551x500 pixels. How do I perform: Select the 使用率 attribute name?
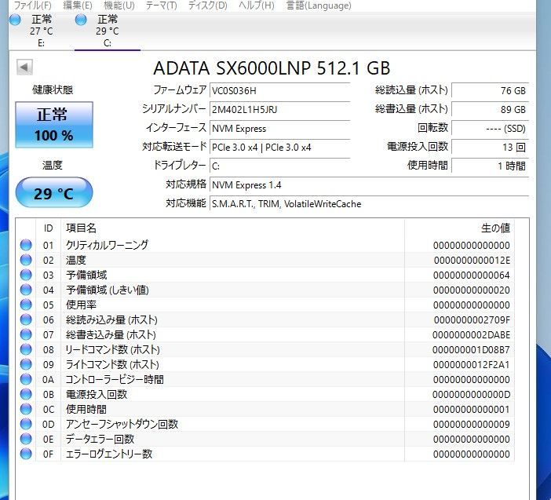pos(81,305)
